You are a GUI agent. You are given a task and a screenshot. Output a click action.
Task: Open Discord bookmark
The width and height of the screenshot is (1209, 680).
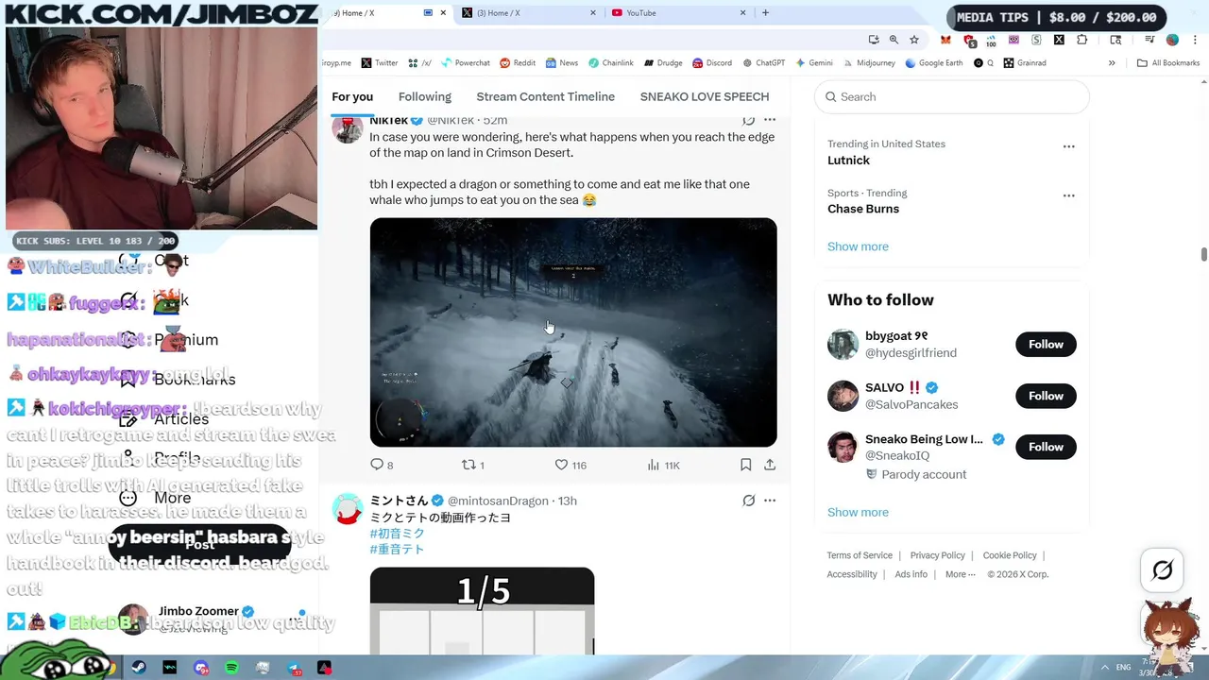pyautogui.click(x=712, y=63)
